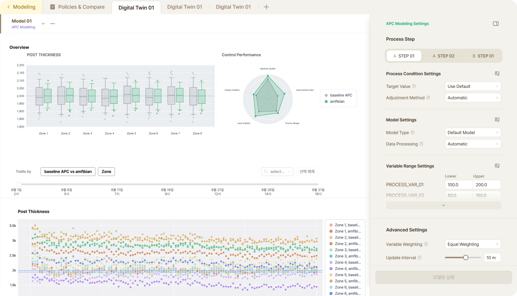This screenshot has width=517, height=296.
Task: Open Variable Weighting dropdown
Action: point(473,244)
